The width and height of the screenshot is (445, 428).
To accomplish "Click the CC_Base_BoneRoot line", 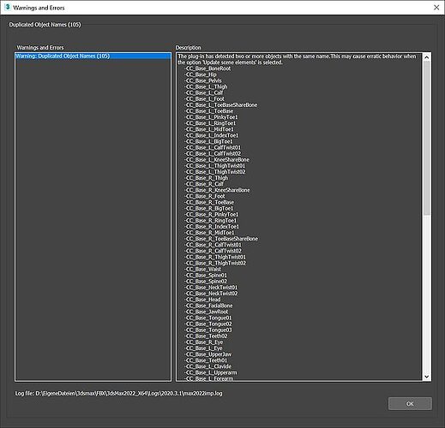I will 207,68.
